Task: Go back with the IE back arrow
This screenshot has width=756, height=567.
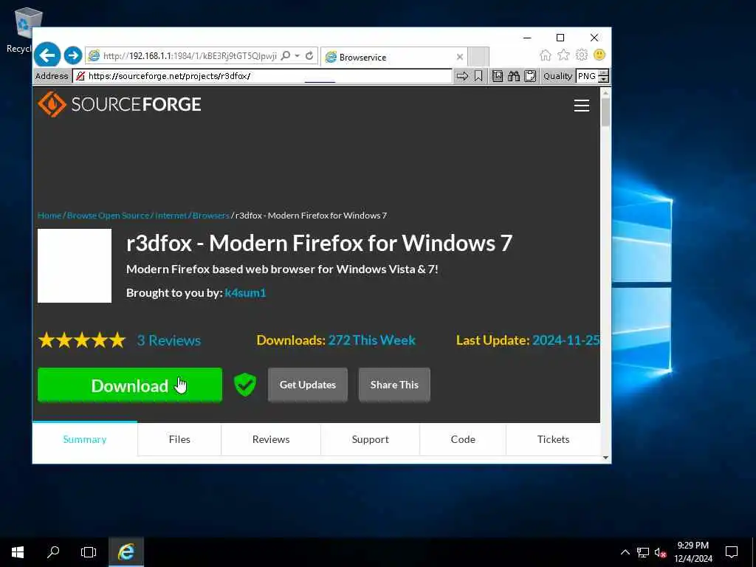Action: (x=47, y=55)
